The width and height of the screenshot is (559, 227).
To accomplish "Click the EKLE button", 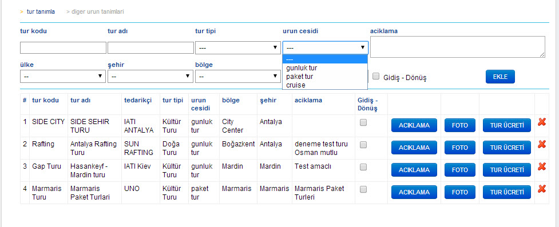I will pyautogui.click(x=500, y=77).
